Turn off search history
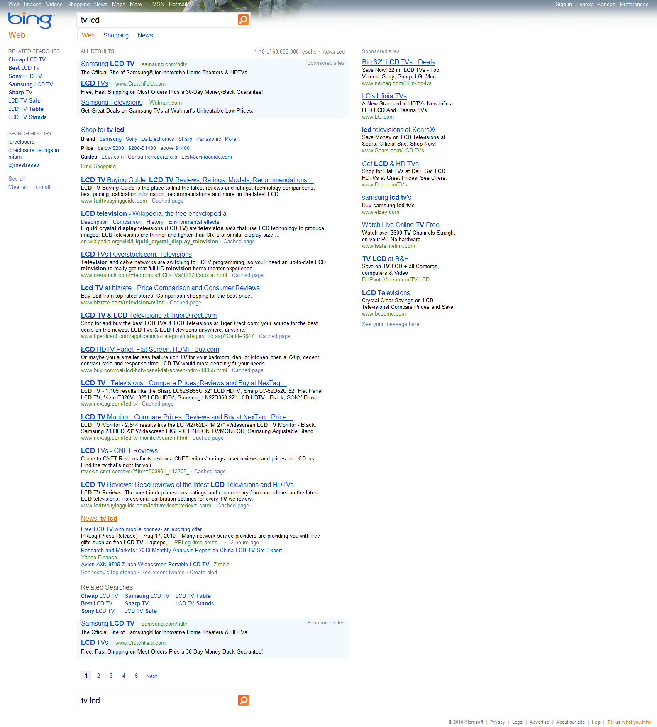657x727 pixels. pyautogui.click(x=42, y=187)
